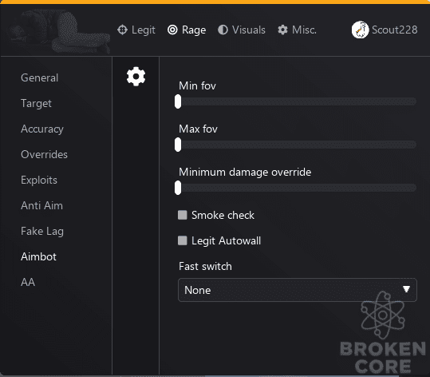Open the Anti Aim section
Viewport: 430px width, 377px height.
click(x=42, y=205)
